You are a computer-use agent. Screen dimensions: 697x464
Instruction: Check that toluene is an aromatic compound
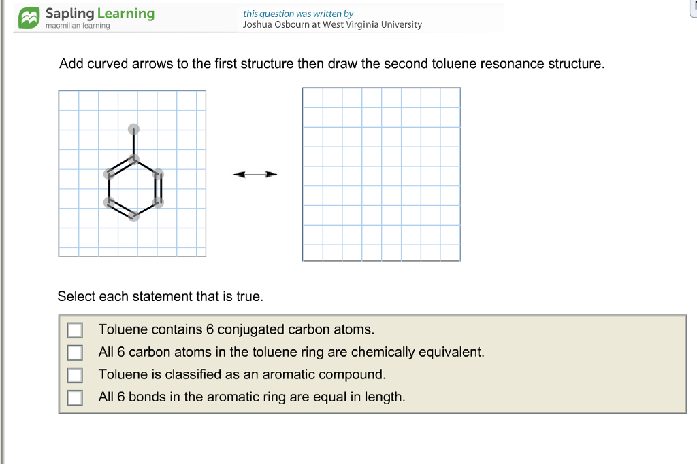pos(74,374)
